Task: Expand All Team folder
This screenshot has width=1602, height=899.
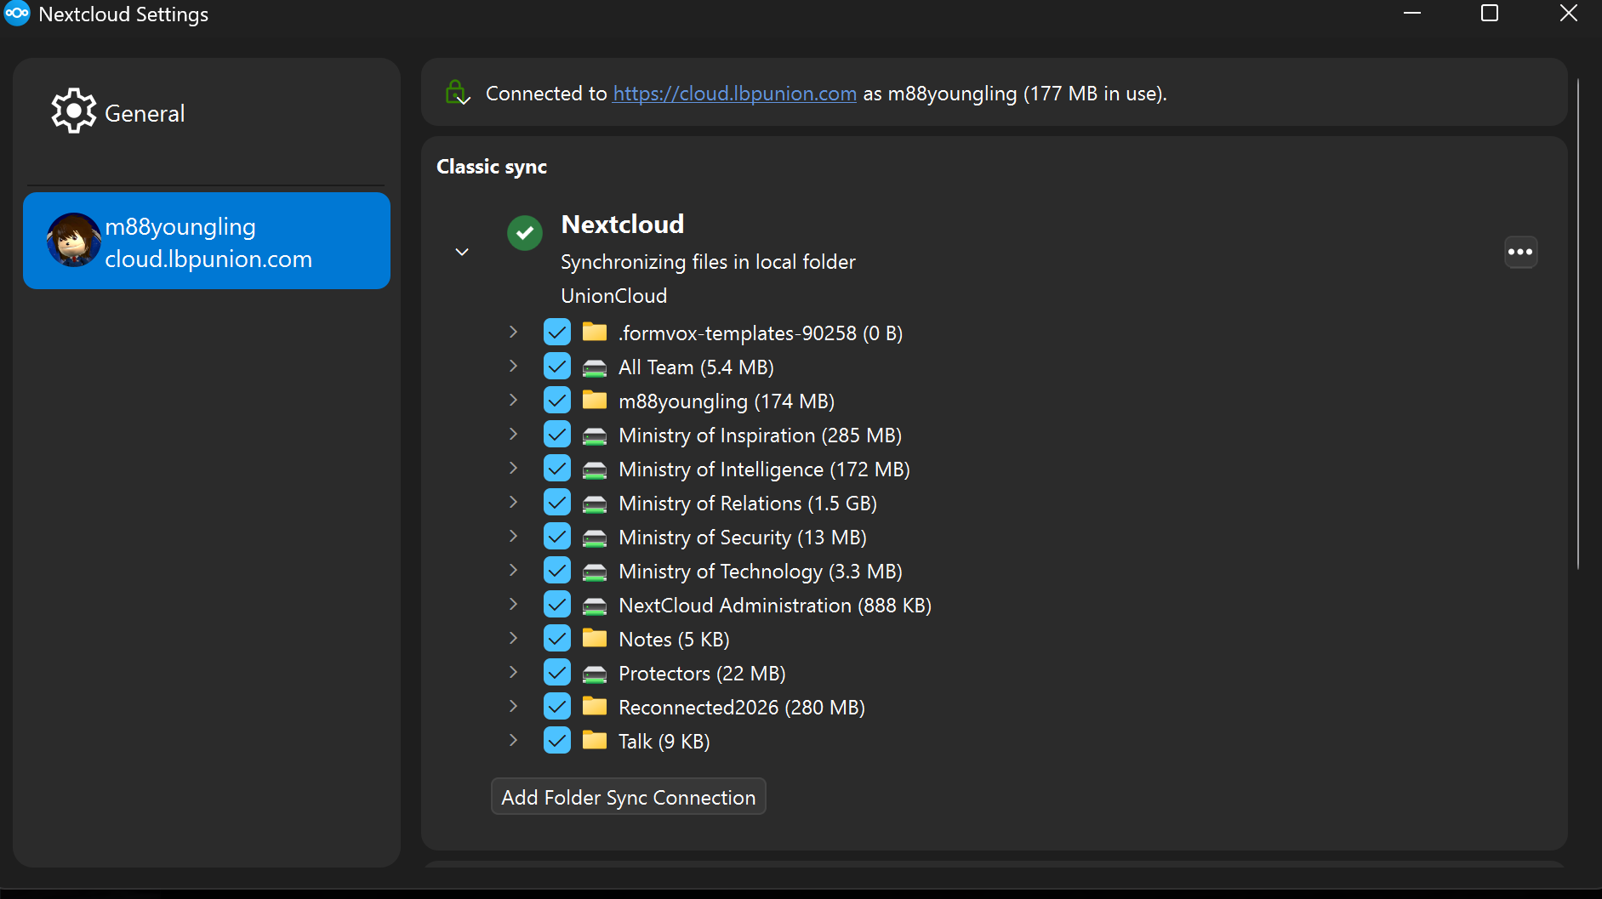Action: pos(513,366)
